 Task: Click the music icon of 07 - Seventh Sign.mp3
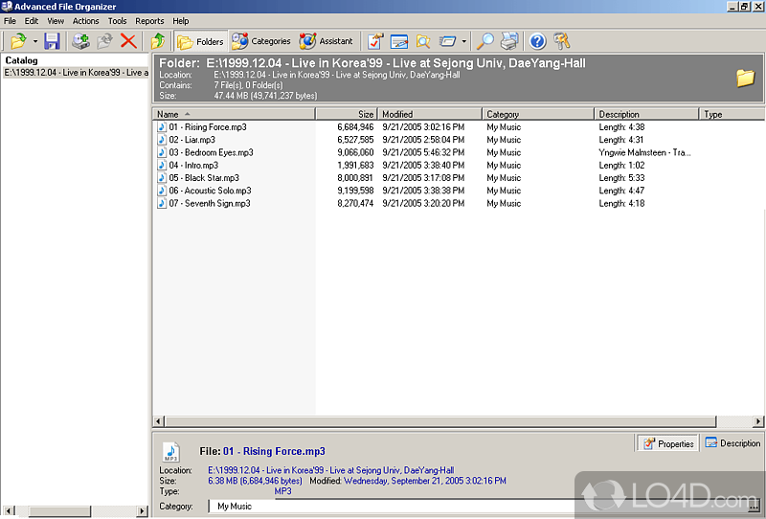162,203
